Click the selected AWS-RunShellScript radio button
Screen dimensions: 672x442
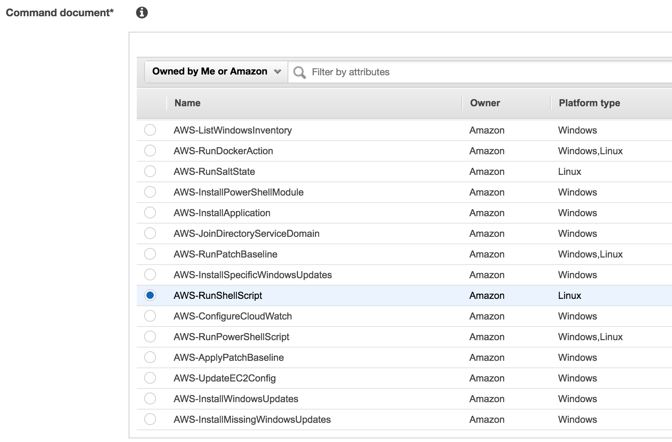pos(150,295)
